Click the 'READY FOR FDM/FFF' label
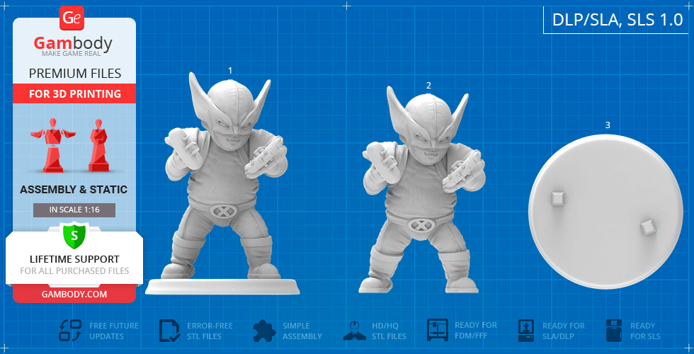Viewport: 694px width, 354px height. click(x=476, y=330)
